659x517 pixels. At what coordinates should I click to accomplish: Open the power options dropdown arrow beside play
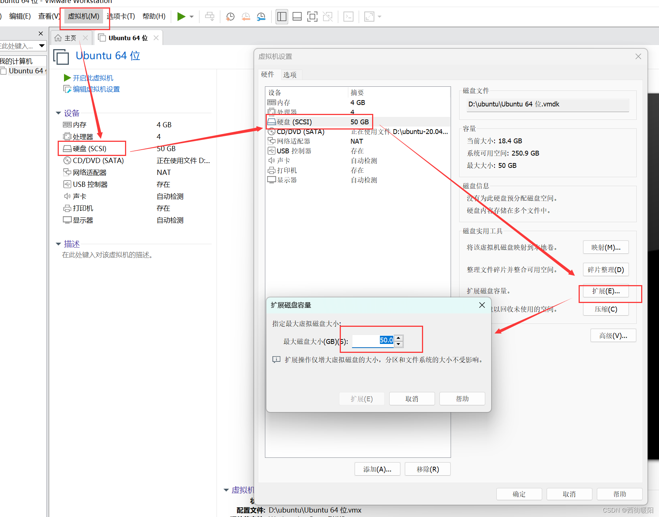click(192, 17)
